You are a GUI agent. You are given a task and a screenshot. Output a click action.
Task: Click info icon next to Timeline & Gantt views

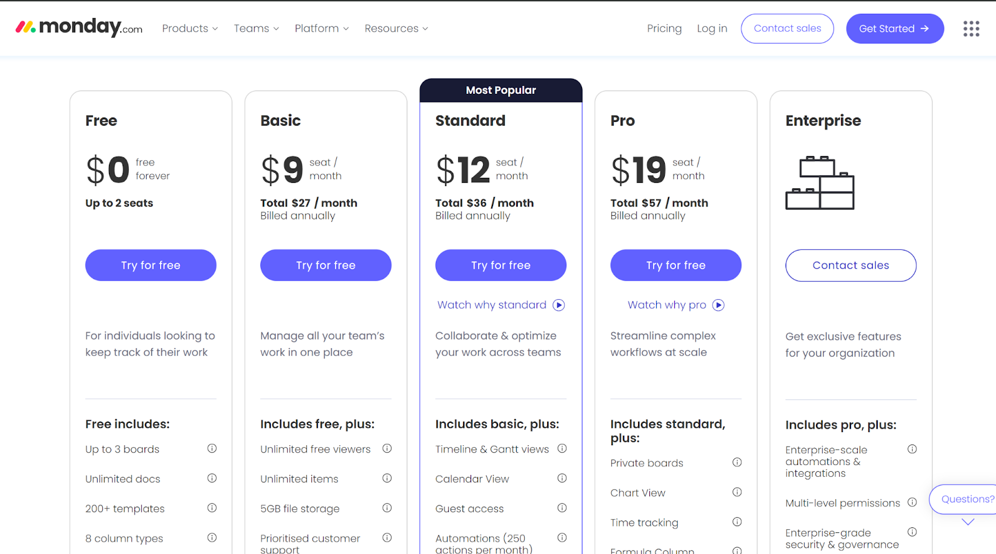[x=562, y=448]
